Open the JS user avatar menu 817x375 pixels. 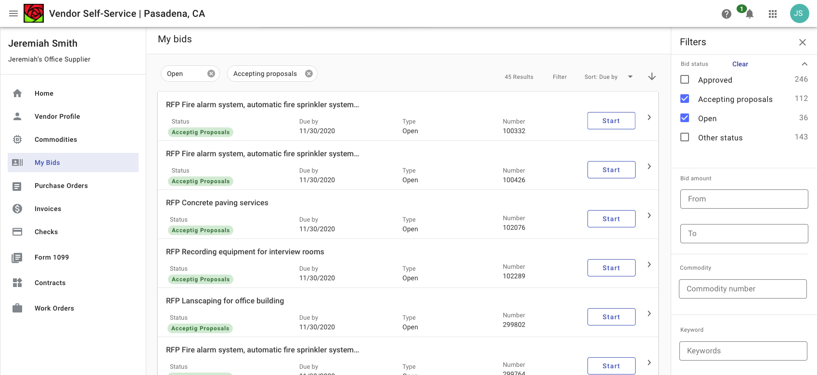799,13
